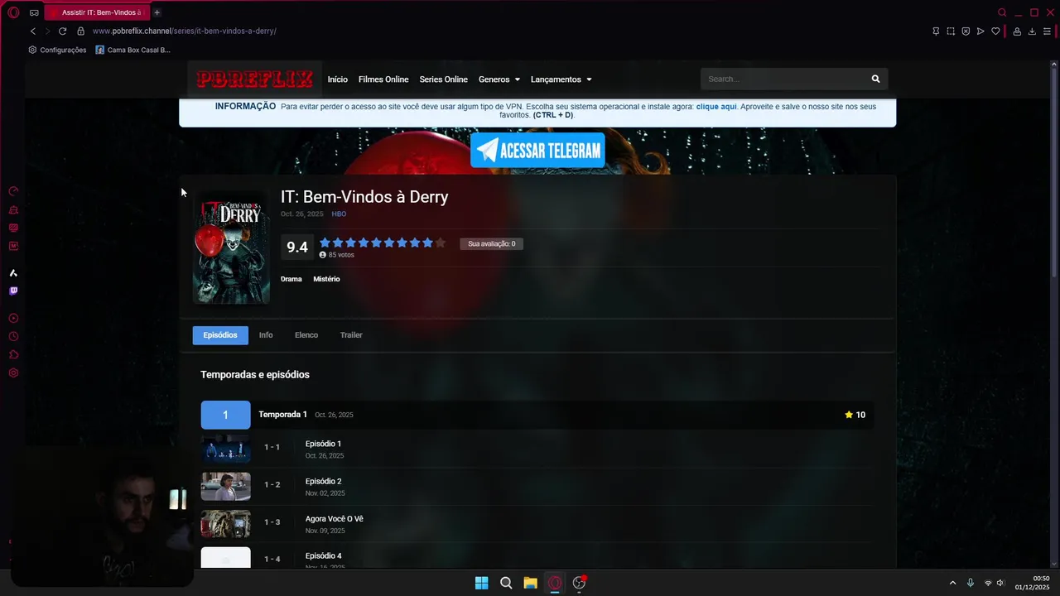This screenshot has height=596, width=1060.
Task: Open Episódio 1 link
Action: [323, 444]
